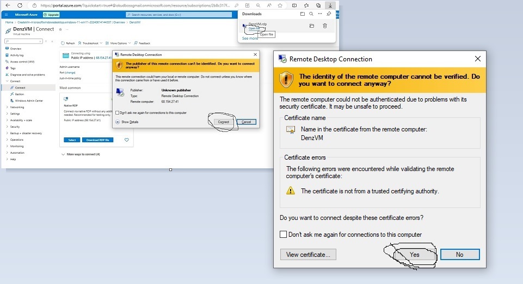The width and height of the screenshot is (523, 284).
Task: Favorite the DenzVM resource with star icon
Action: click(60, 29)
